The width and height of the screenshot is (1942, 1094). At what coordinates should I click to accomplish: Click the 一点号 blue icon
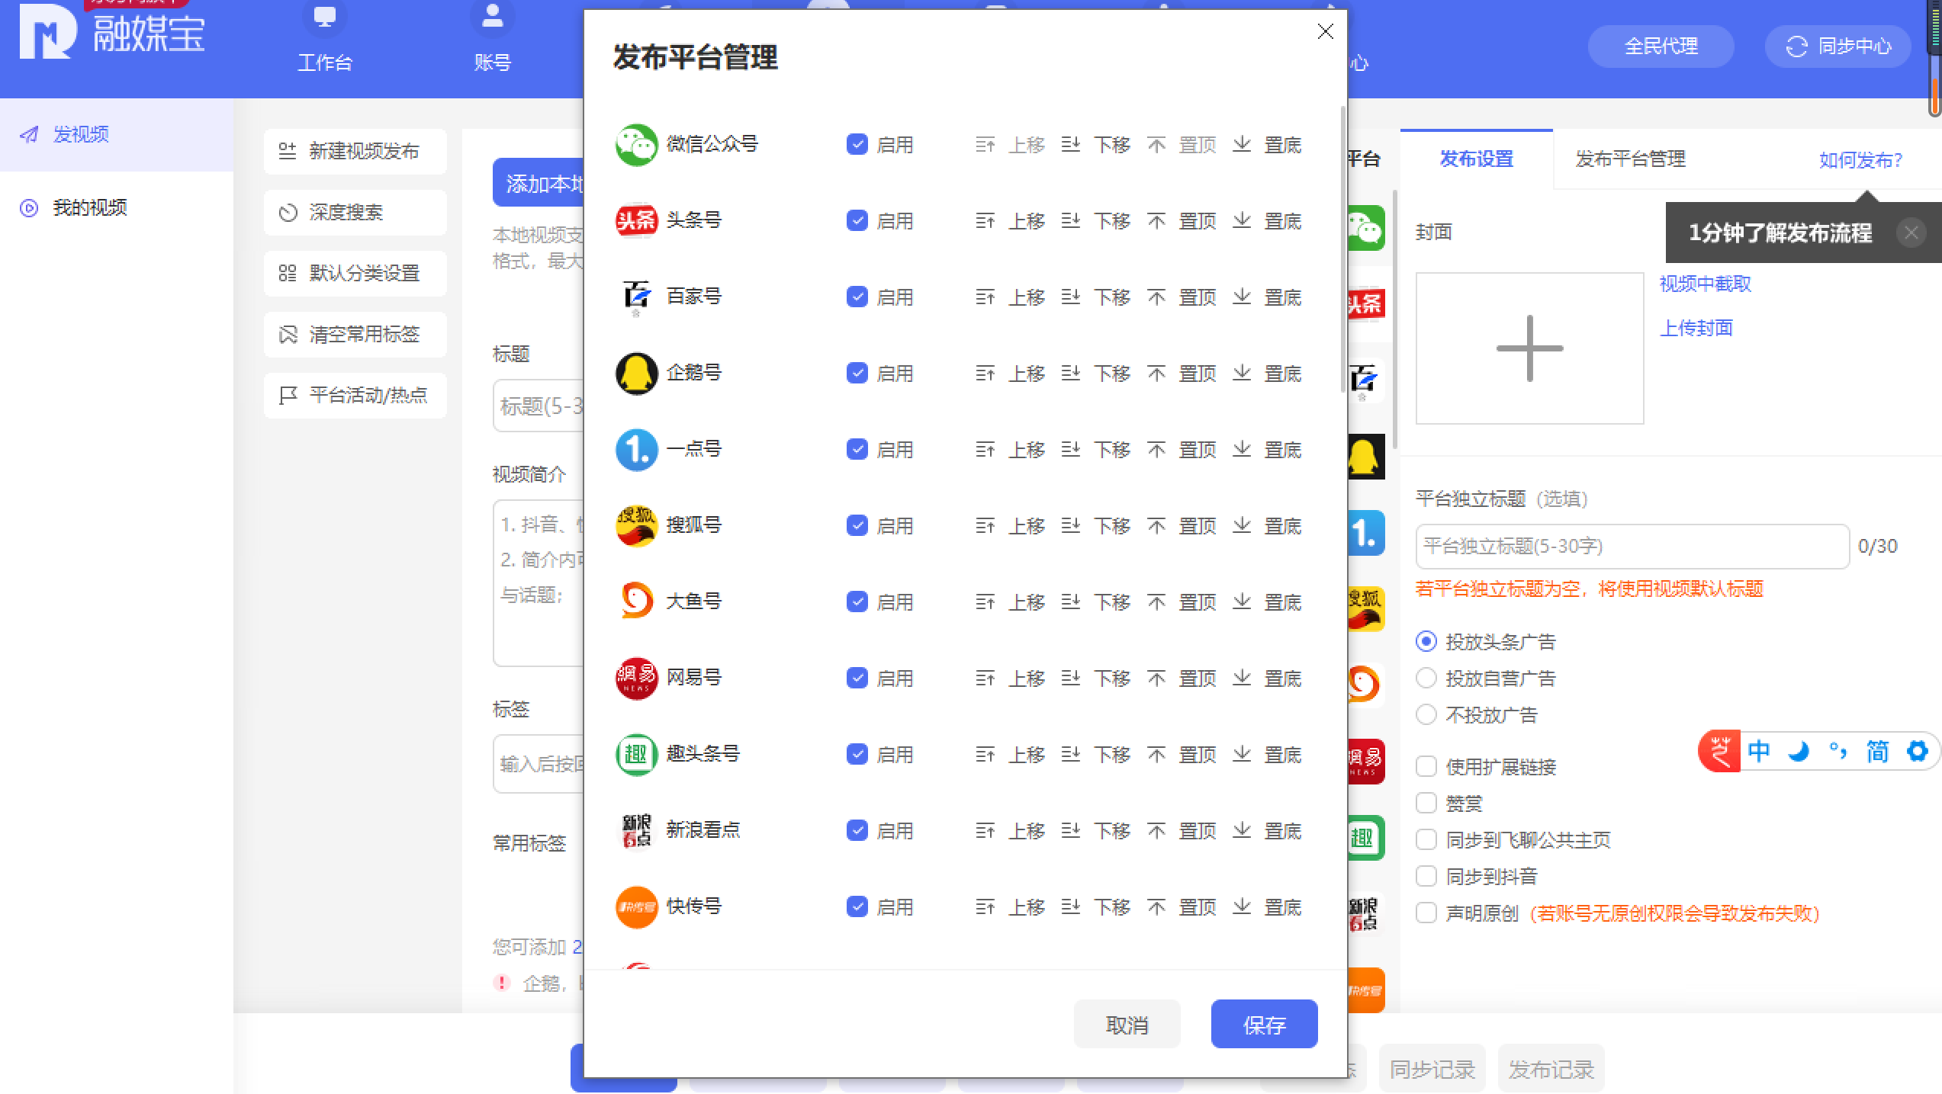[636, 450]
